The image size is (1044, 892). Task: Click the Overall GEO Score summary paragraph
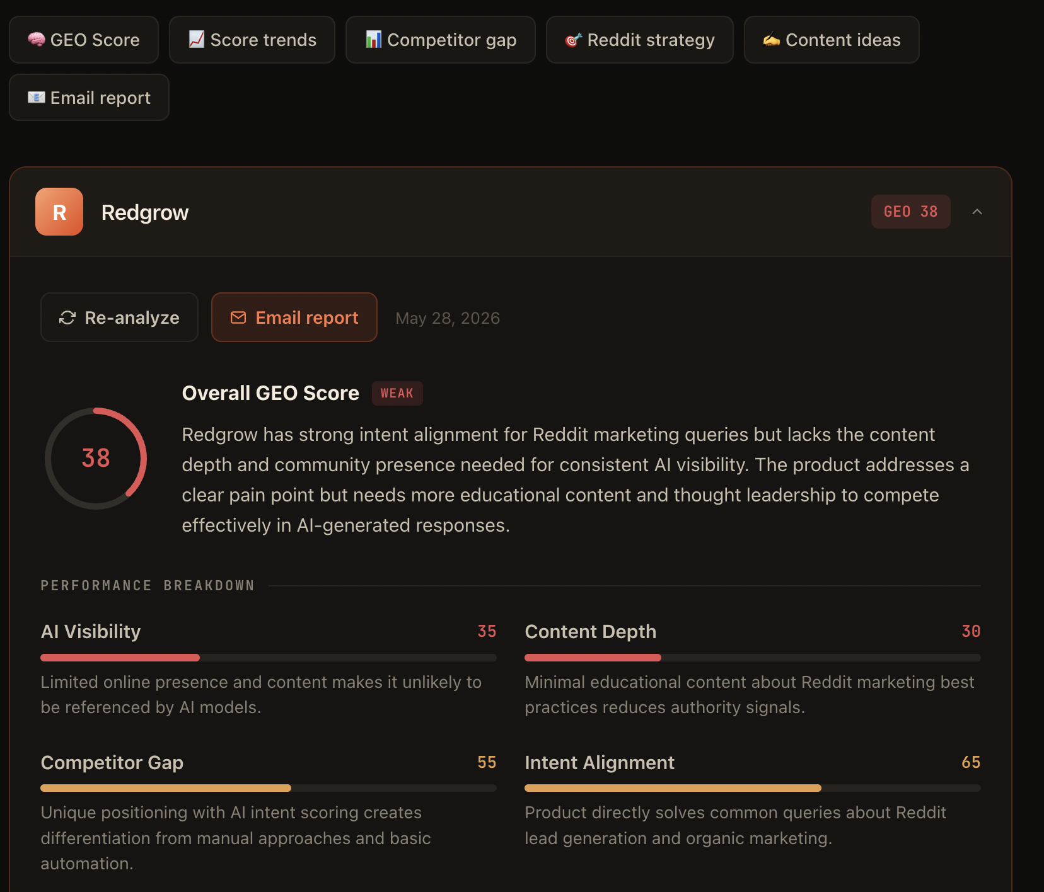[576, 480]
